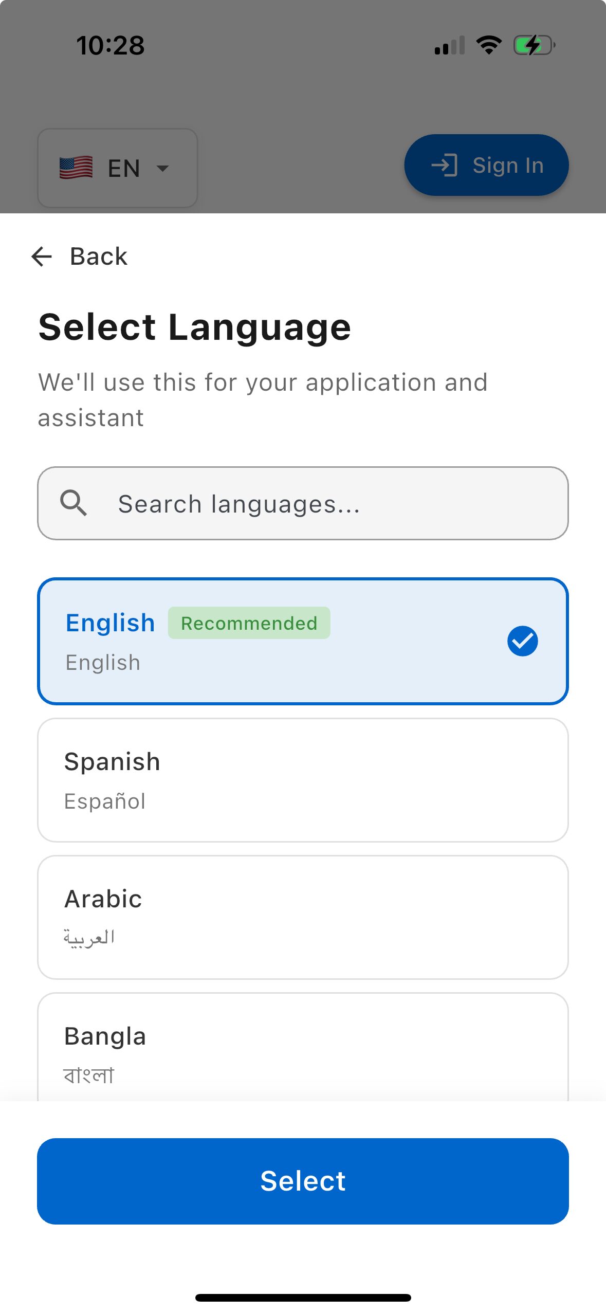Click the Back navigation item

tap(80, 256)
